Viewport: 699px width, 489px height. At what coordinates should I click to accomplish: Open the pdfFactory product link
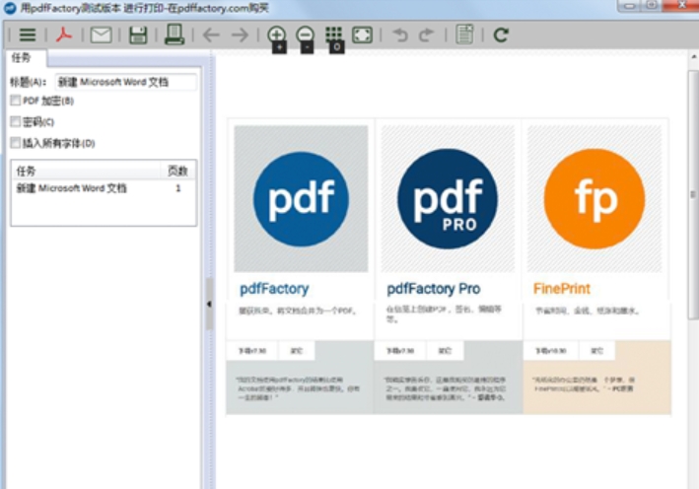pos(274,289)
